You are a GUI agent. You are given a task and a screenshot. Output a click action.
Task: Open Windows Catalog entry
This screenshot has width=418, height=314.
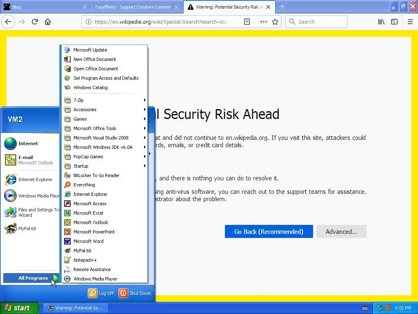coord(104,87)
